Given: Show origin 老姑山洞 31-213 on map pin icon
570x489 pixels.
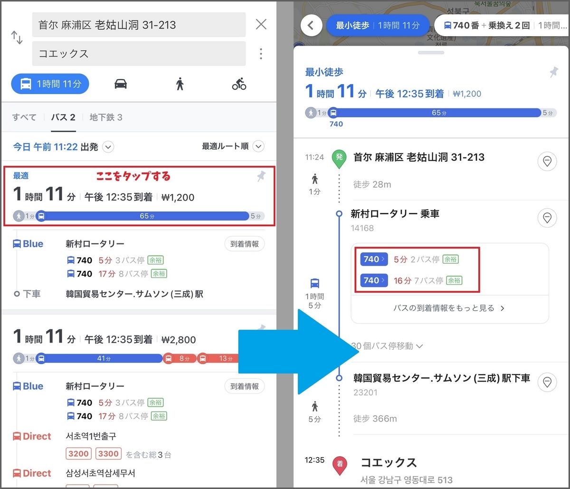Looking at the screenshot, I should (x=547, y=162).
